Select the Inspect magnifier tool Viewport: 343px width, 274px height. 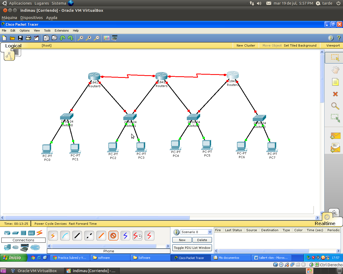(335, 106)
